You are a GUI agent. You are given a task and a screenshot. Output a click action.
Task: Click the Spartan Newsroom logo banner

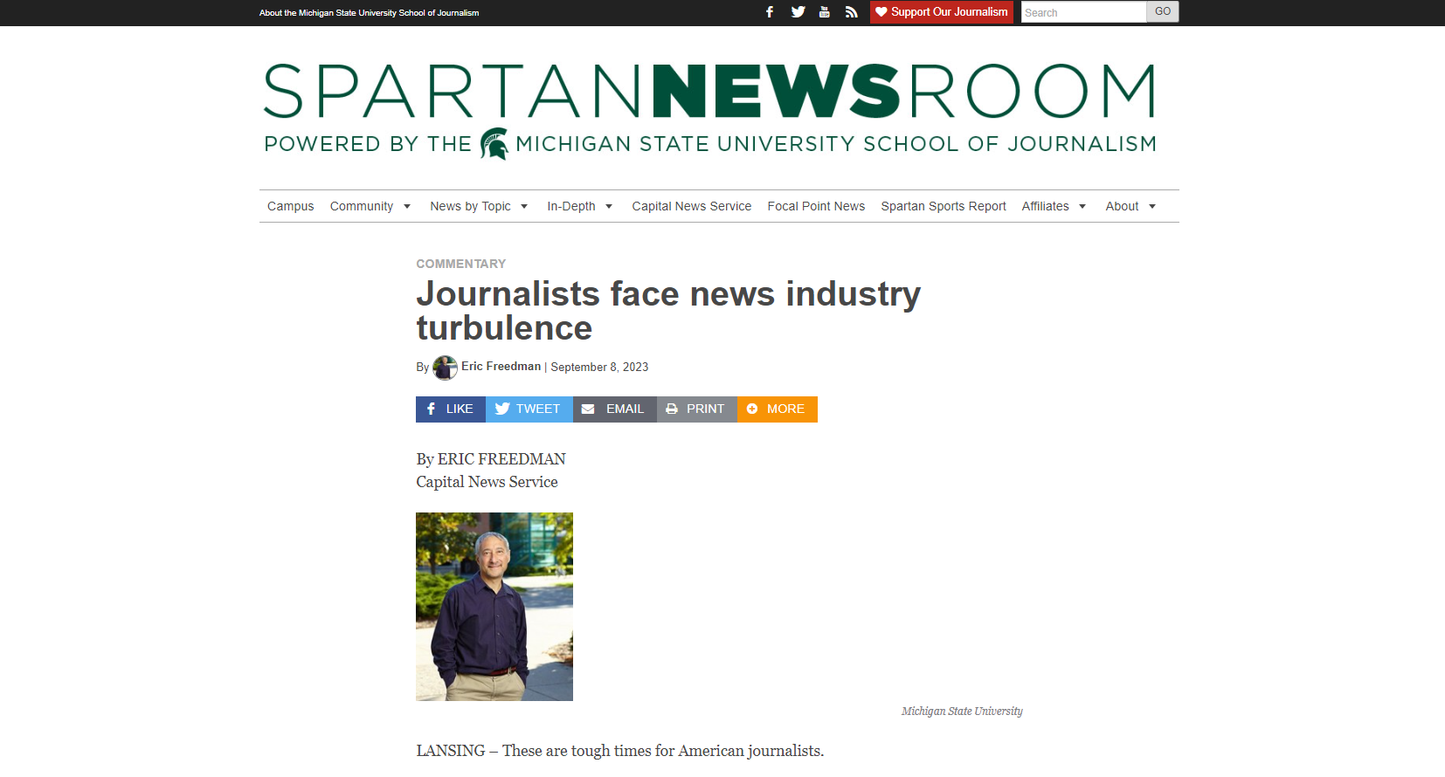pos(709,111)
